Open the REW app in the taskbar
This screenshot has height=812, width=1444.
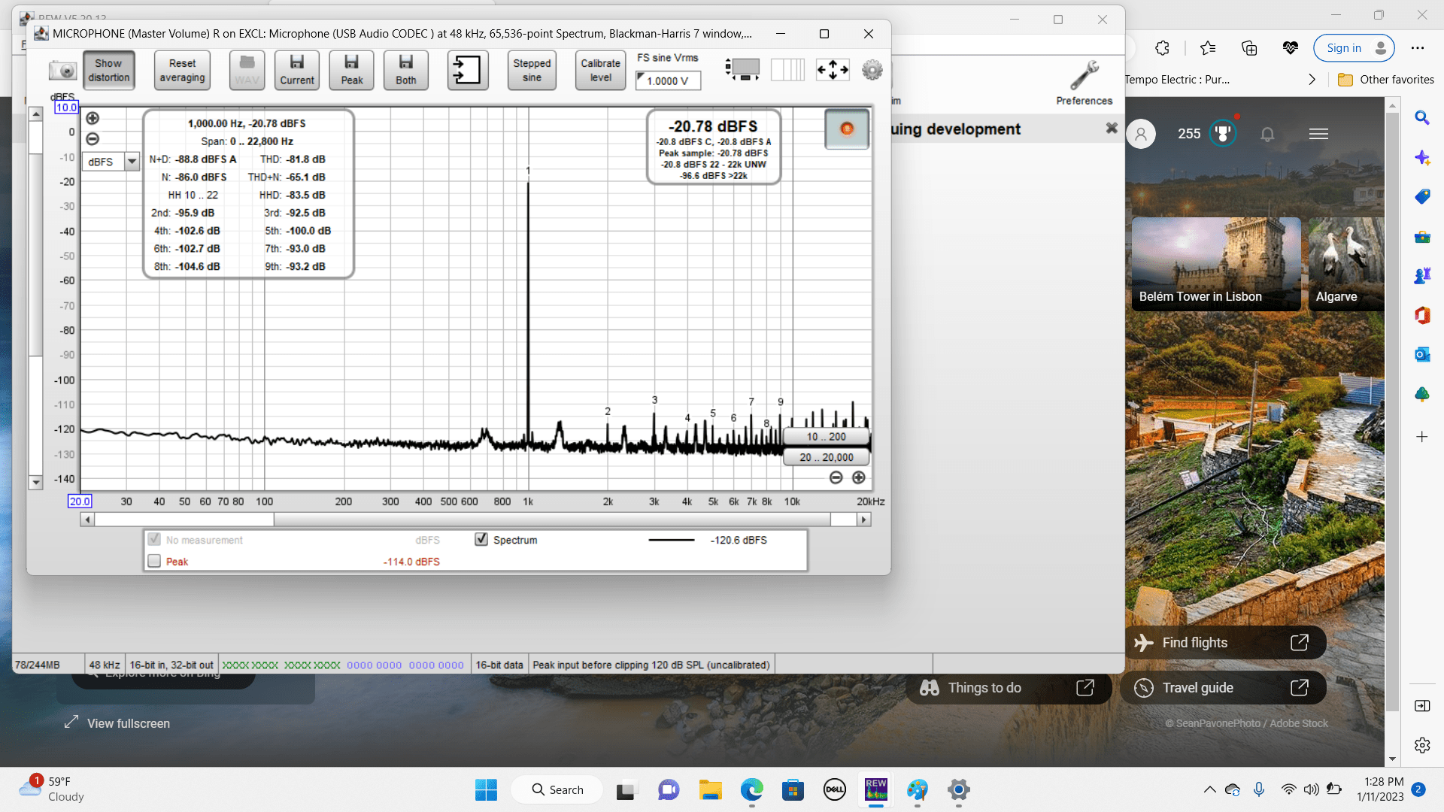(x=876, y=789)
